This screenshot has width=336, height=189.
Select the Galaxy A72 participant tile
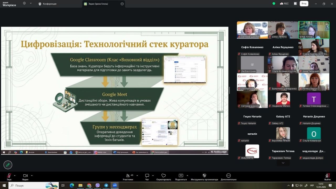[x=283, y=117]
